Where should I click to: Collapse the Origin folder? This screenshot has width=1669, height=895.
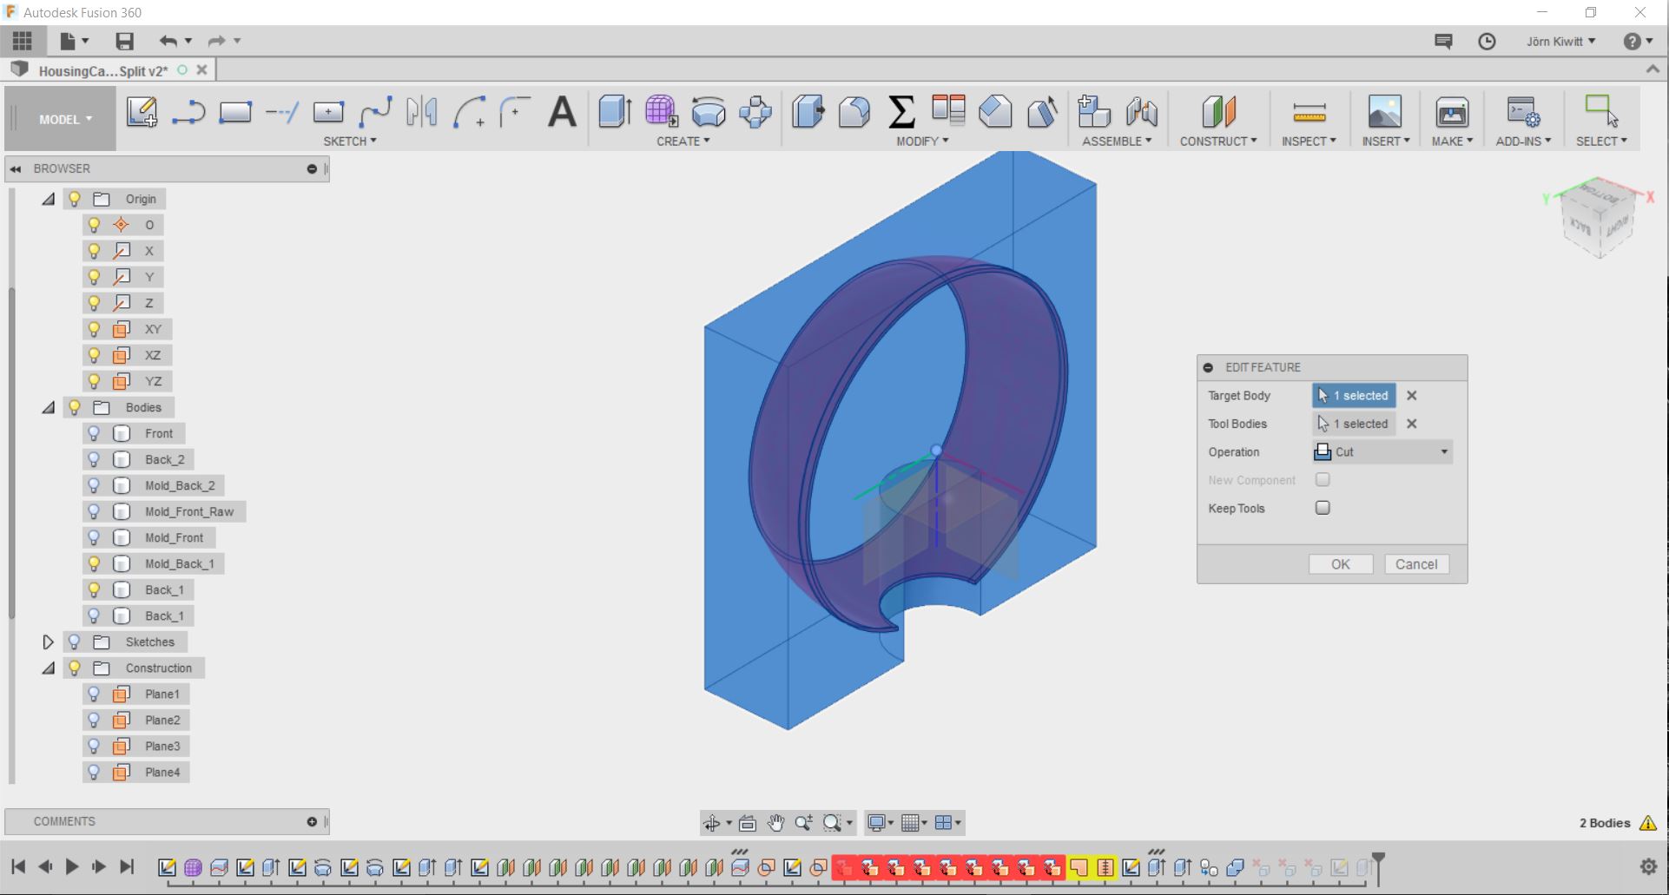49,199
